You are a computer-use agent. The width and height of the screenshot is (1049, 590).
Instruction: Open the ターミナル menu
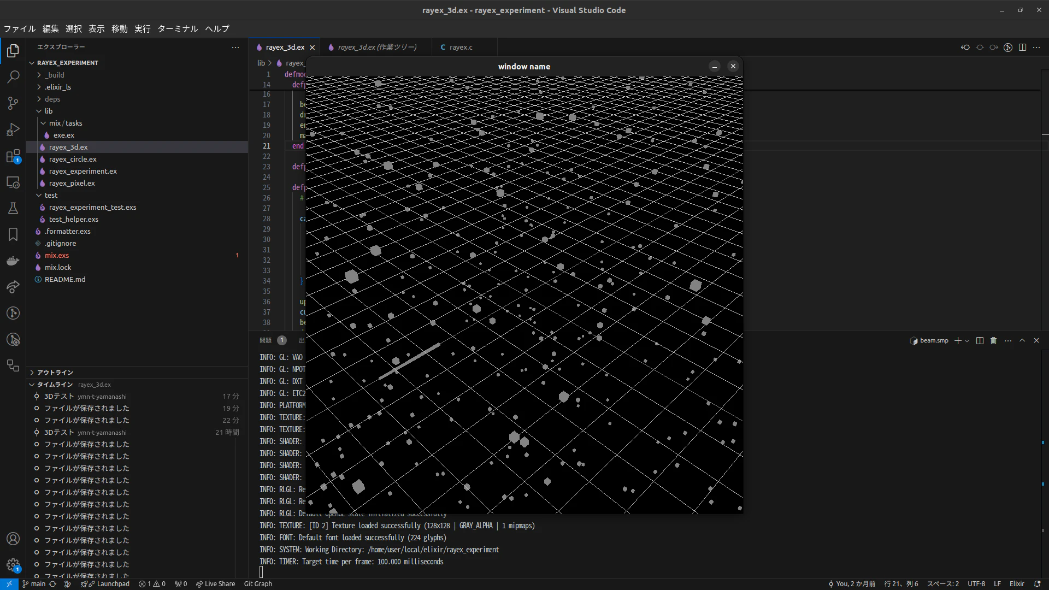[178, 29]
